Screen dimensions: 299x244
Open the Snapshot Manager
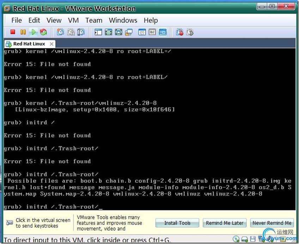pyautogui.click(x=81, y=32)
